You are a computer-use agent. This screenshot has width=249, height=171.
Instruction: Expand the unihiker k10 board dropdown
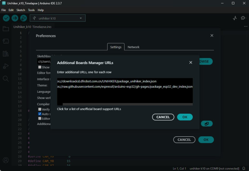(57, 18)
